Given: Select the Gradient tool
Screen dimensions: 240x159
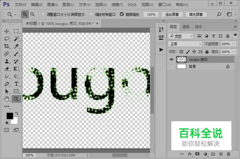Looking at the screenshot, I should [16, 69].
